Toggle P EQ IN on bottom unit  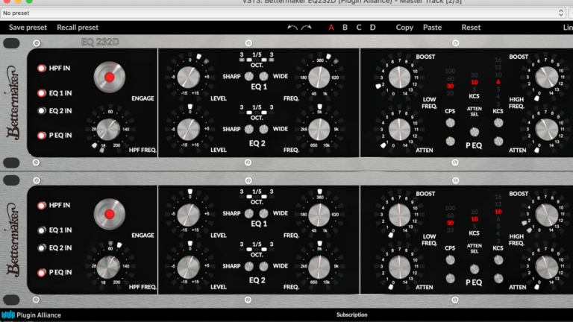coord(42,272)
